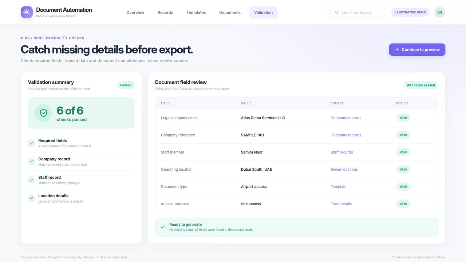This screenshot has width=466, height=262.
Task: Click the Document Automation asterisk logo icon
Action: pos(27,12)
